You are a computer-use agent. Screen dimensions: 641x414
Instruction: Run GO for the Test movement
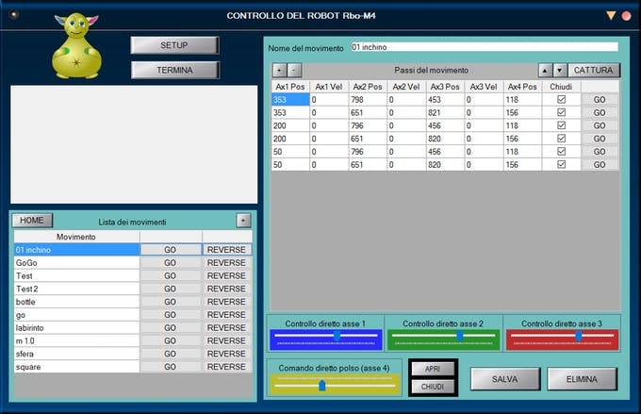point(171,275)
